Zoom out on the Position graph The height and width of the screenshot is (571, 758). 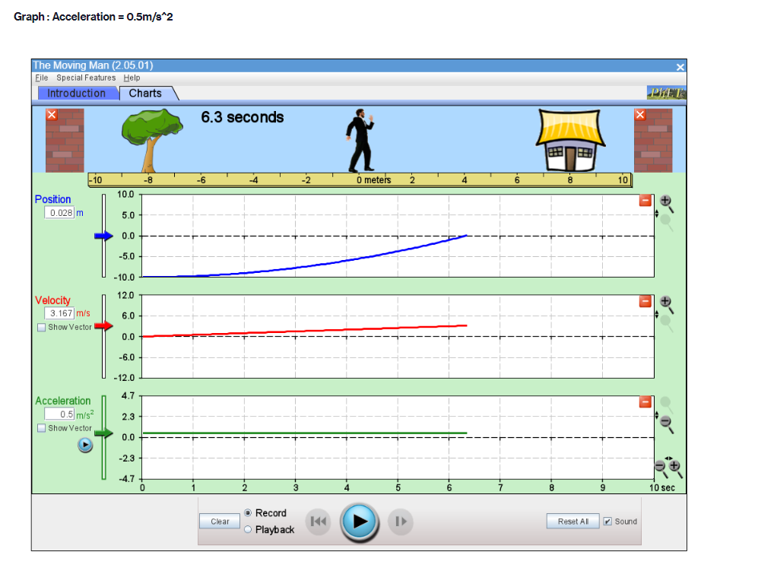[x=665, y=219]
